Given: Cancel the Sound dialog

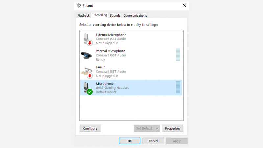Looking at the screenshot, I should tap(153, 141).
